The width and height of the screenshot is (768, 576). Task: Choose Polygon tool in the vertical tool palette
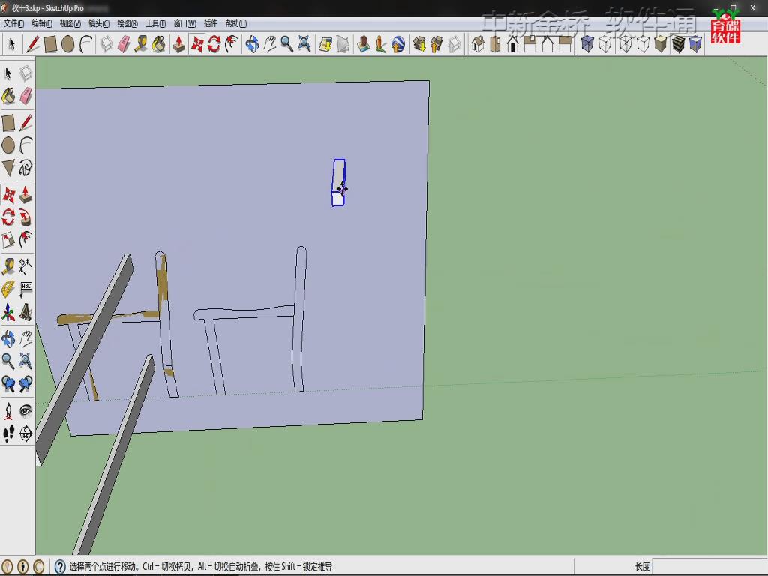pyautogui.click(x=8, y=168)
